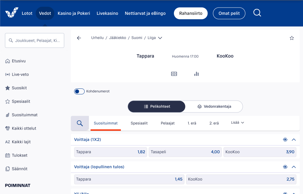Screen dimensions: 303x194
Task: Collapse the Voittaja (1X2) section
Action: tap(294, 140)
